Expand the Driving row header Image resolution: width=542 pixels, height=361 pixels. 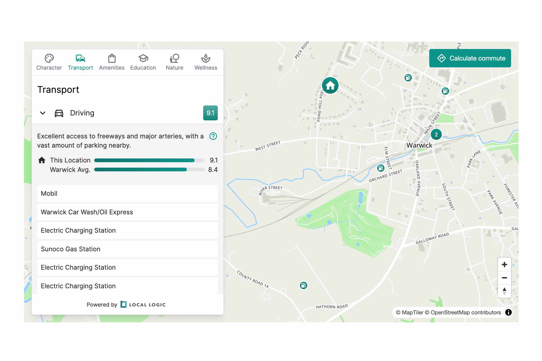tap(82, 113)
